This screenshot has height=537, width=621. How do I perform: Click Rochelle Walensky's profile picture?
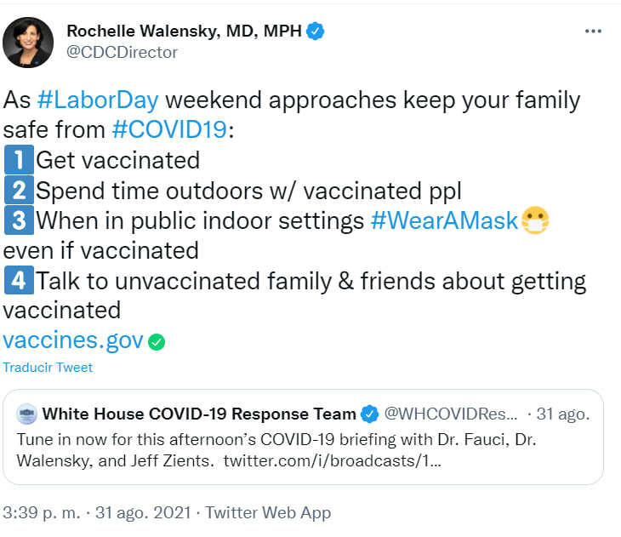pos(29,43)
